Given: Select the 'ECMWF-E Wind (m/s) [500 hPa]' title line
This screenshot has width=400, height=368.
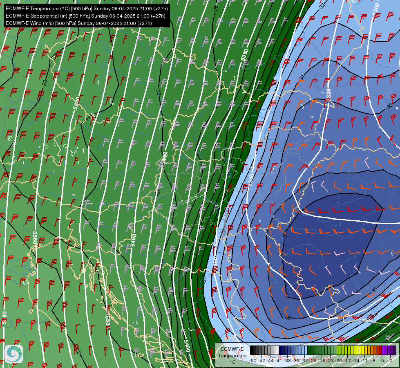Looking at the screenshot, I should pos(78,23).
